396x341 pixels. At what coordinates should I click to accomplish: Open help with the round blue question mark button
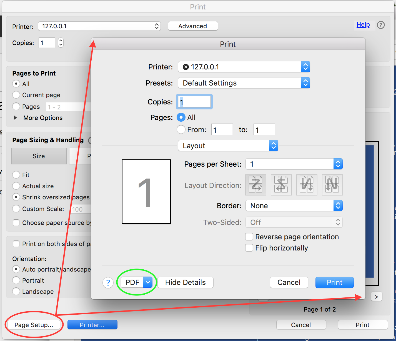tap(108, 283)
